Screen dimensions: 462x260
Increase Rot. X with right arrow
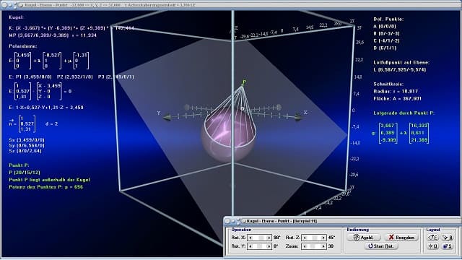pyautogui.click(x=269, y=238)
